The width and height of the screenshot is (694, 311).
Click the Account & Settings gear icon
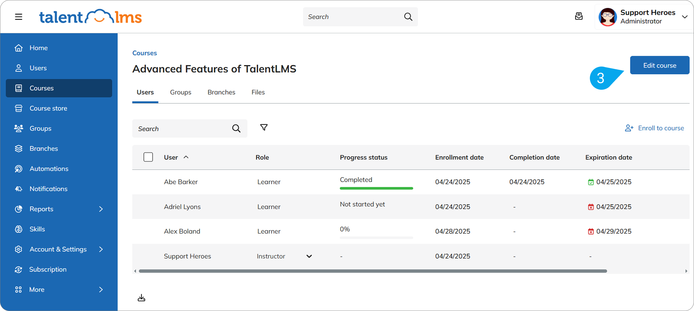pyautogui.click(x=19, y=249)
